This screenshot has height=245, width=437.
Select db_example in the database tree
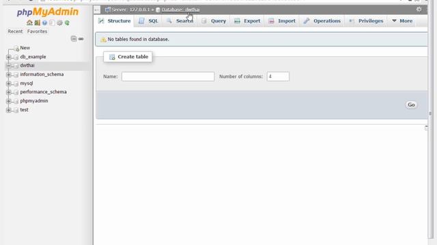[x=33, y=56]
